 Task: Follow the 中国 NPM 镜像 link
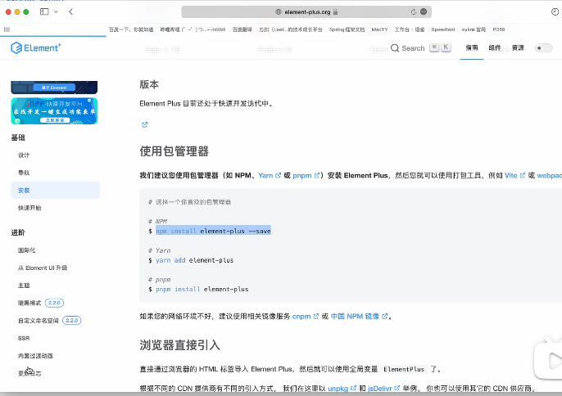point(359,316)
